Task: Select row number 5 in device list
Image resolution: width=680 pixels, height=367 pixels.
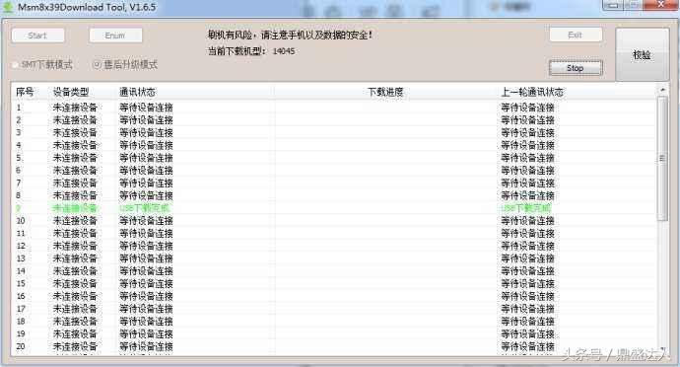Action: (333, 158)
